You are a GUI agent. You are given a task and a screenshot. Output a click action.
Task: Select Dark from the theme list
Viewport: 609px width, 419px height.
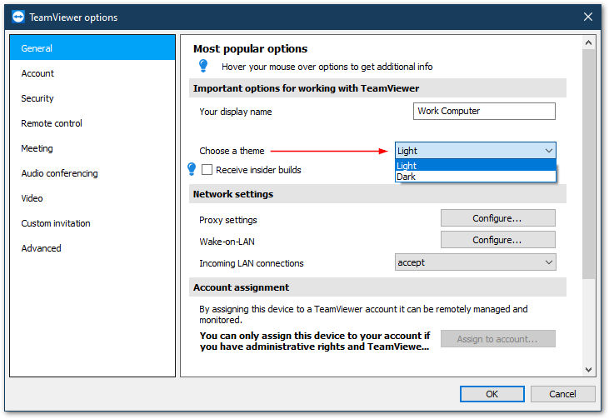click(476, 177)
